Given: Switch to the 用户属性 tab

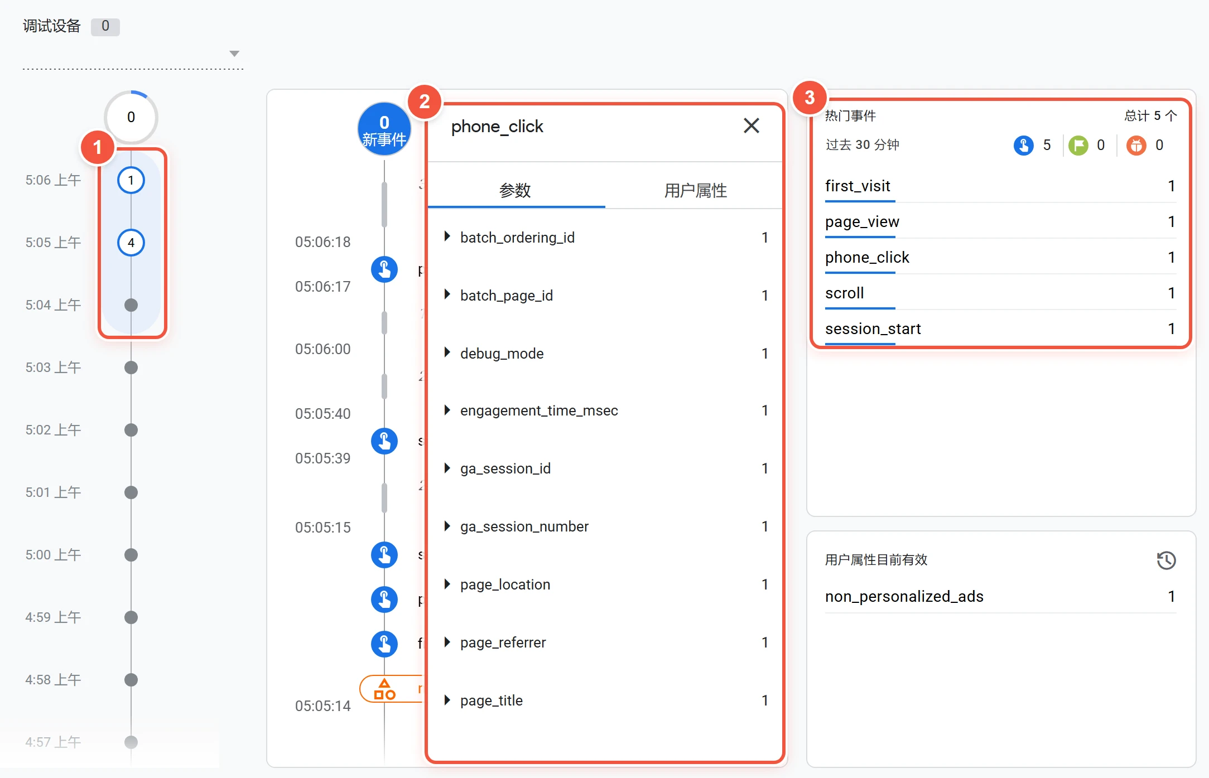Looking at the screenshot, I should [x=695, y=191].
